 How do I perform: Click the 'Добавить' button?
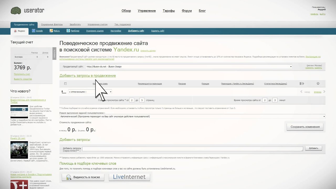coord(313,148)
